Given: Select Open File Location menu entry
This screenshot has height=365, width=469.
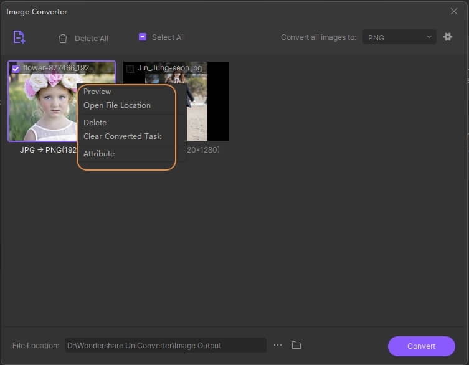Looking at the screenshot, I should (x=117, y=105).
